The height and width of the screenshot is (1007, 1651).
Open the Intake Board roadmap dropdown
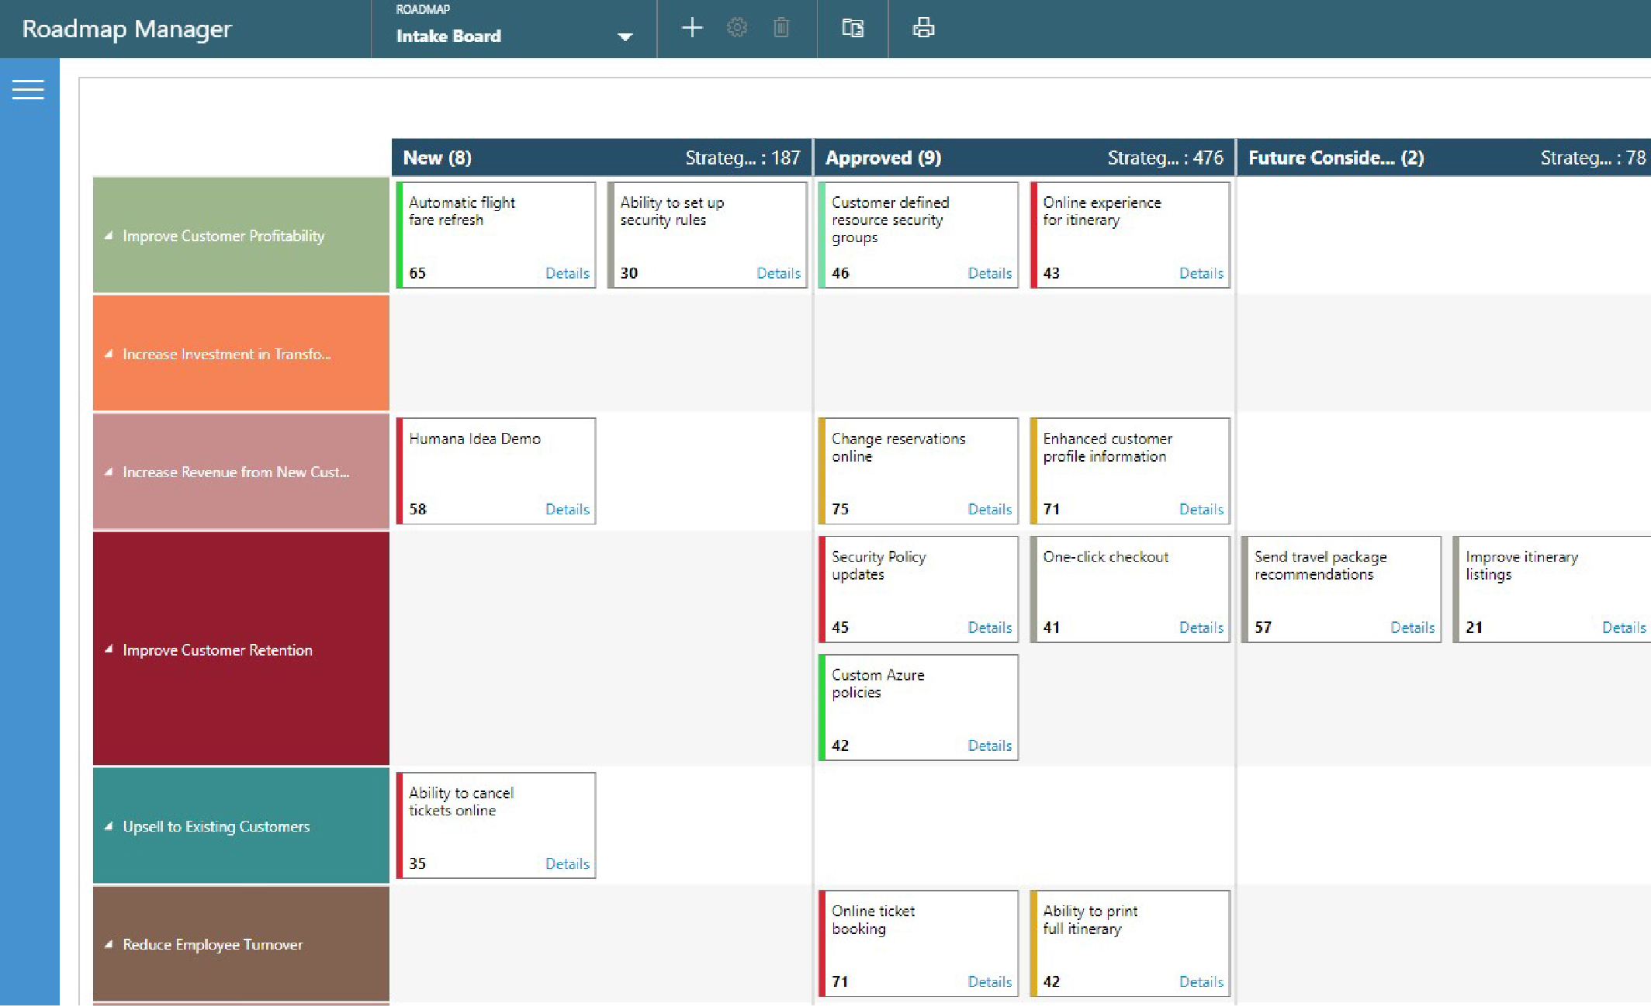click(625, 36)
